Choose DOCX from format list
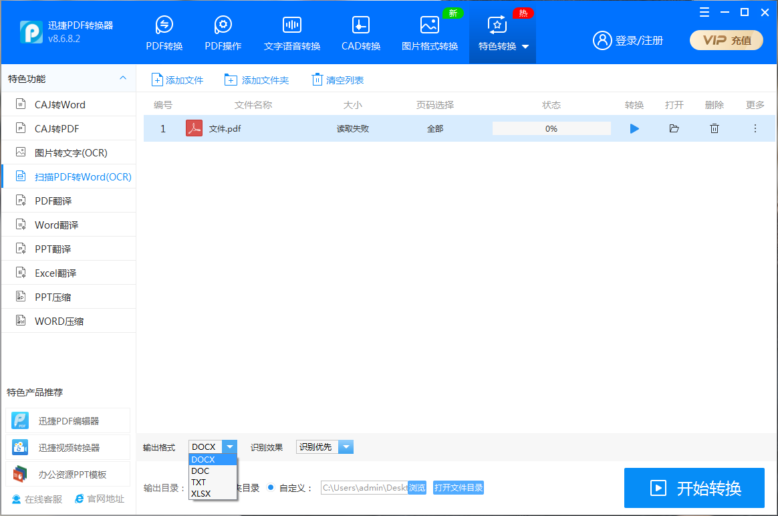The image size is (778, 516). 213,459
